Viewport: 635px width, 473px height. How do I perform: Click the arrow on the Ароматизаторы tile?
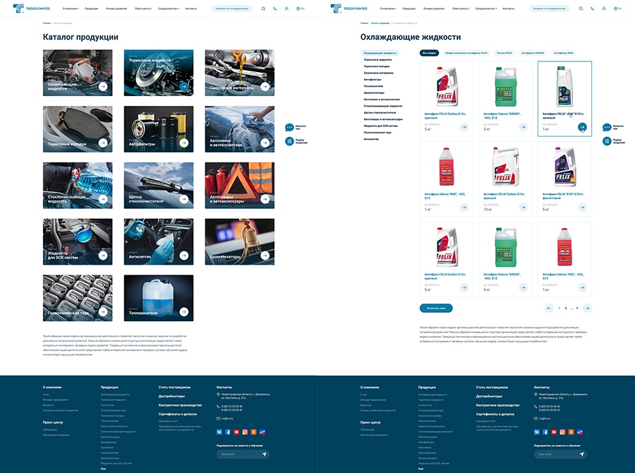click(265, 256)
